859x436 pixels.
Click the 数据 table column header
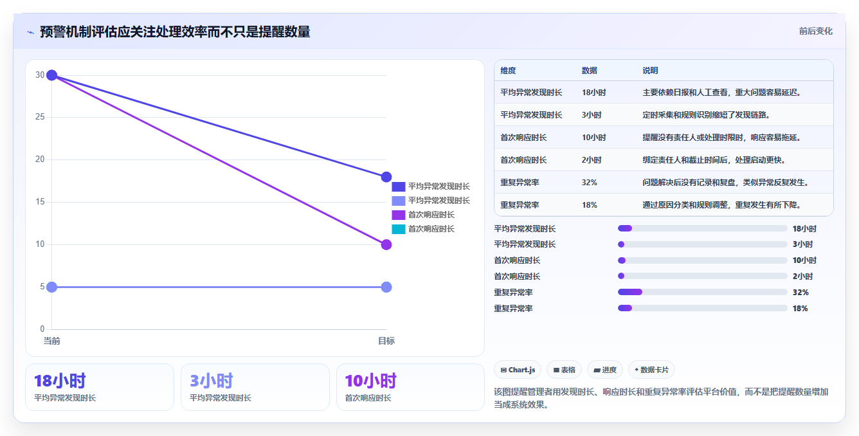[590, 70]
